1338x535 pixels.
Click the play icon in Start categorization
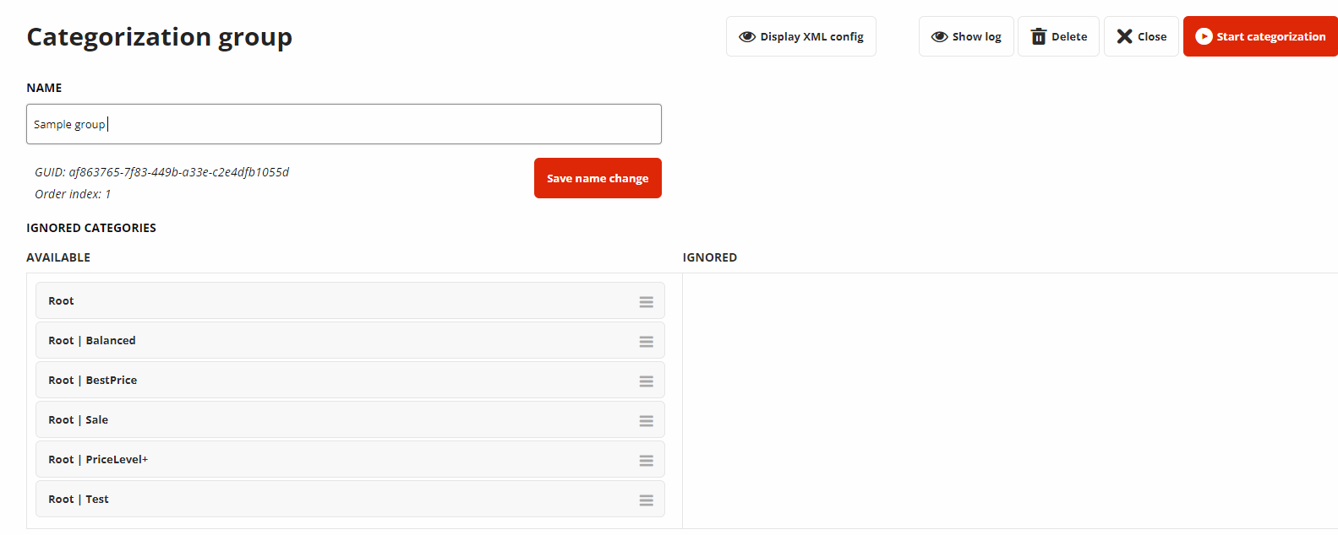(1204, 36)
